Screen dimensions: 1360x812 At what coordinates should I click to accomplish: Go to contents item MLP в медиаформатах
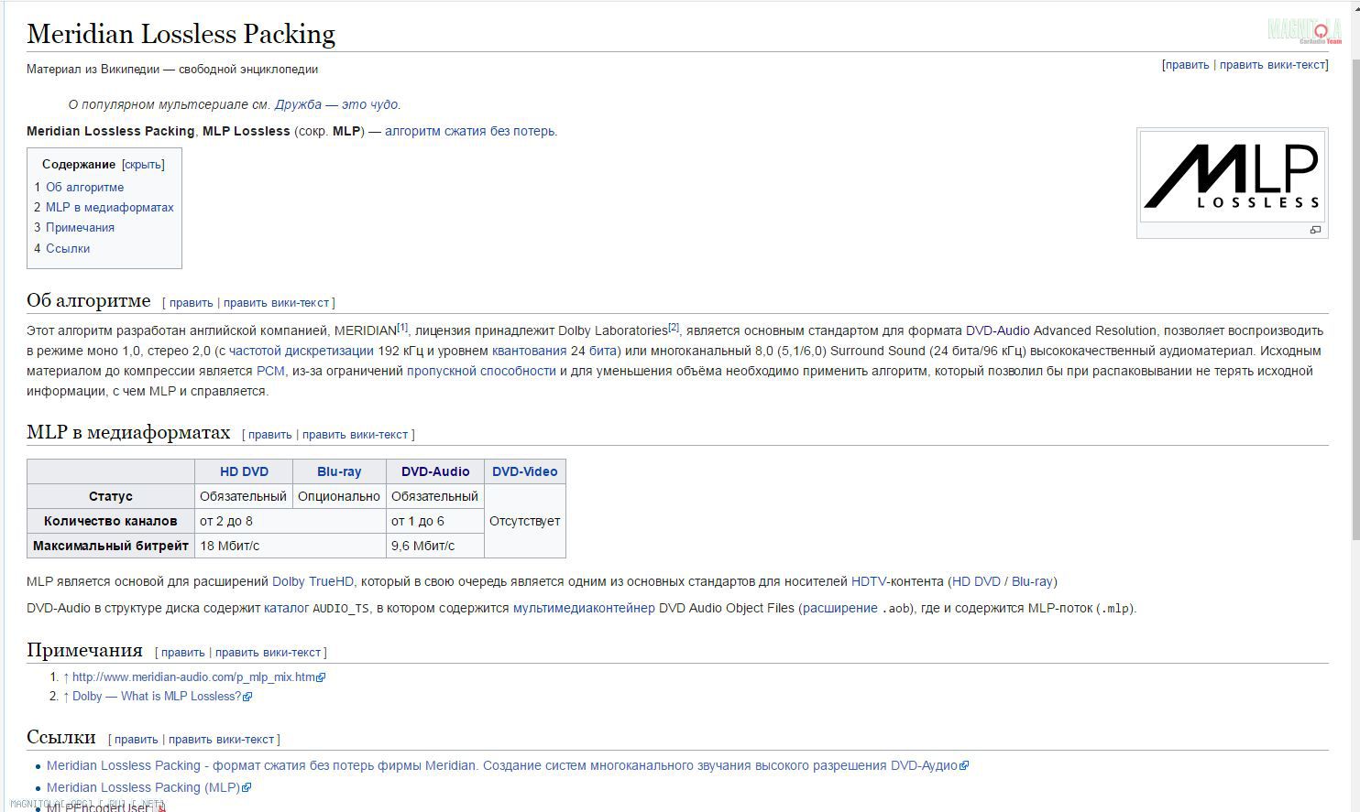point(109,207)
